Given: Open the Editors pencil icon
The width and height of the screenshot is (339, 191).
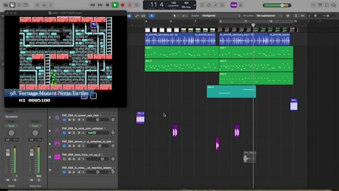Looking at the screenshot, I should click(50, 5).
